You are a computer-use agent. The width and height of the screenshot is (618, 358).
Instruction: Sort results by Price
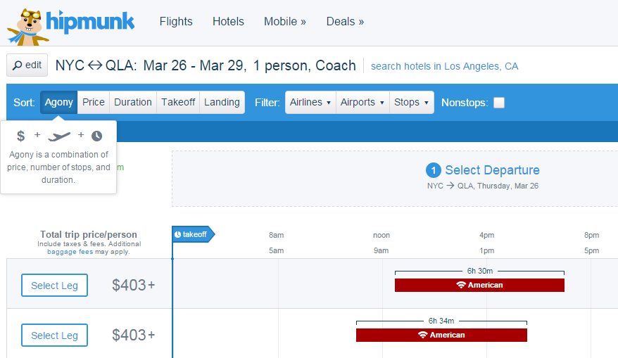pyautogui.click(x=94, y=103)
